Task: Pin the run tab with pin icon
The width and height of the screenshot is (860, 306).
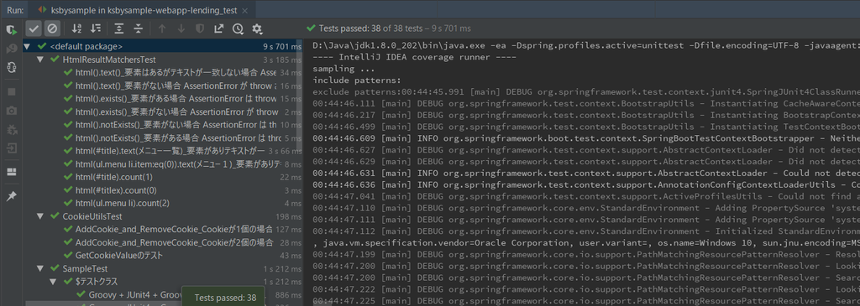Action: click(11, 196)
